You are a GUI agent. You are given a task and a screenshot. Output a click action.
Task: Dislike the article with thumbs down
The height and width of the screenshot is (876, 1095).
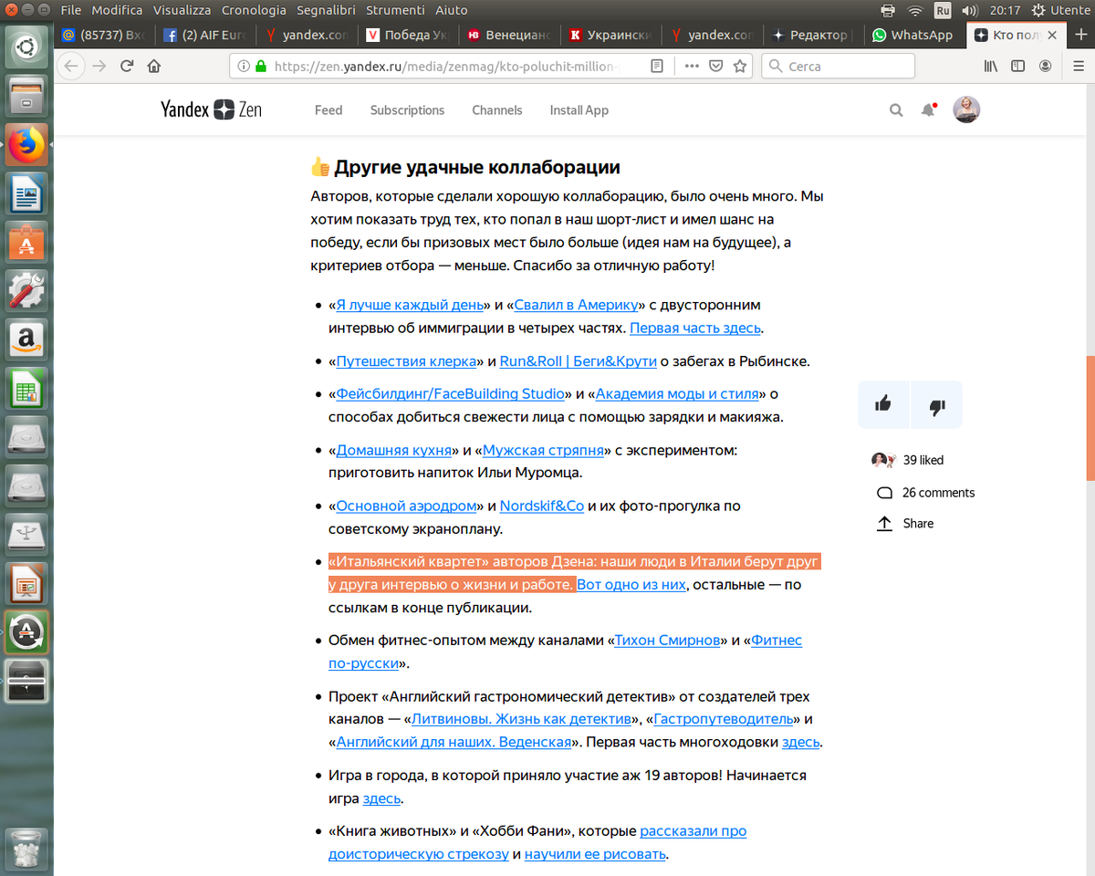(x=937, y=404)
